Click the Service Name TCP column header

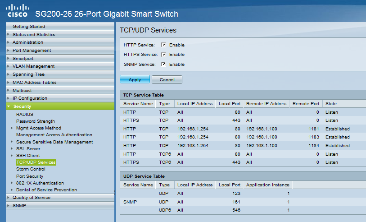138,104
